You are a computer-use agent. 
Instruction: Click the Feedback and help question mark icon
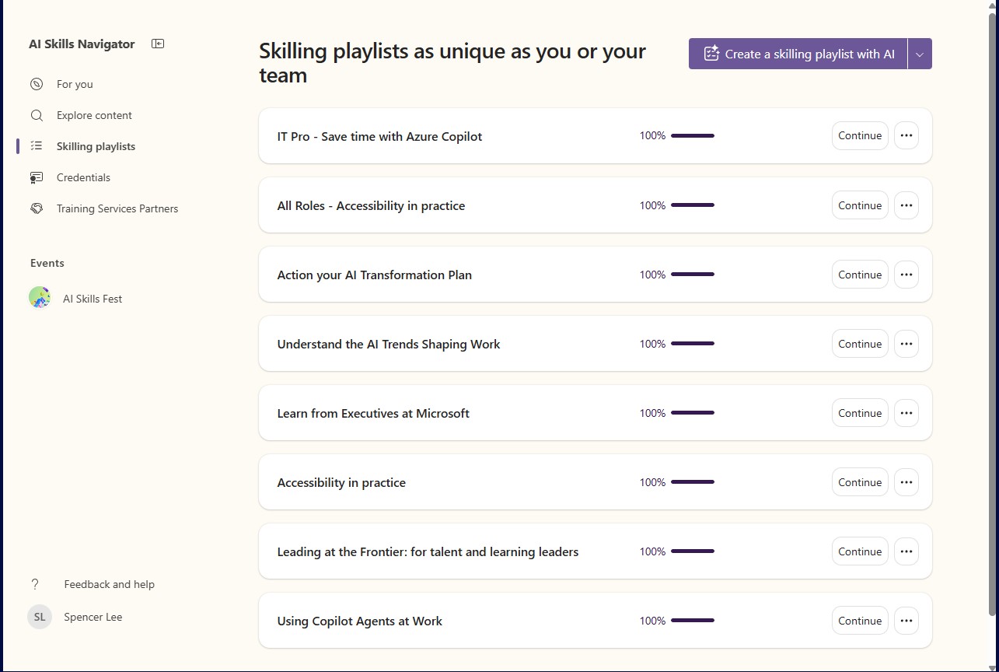pos(35,584)
